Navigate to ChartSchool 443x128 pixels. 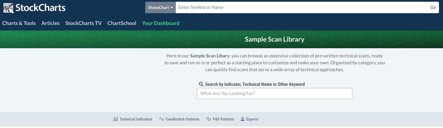(122, 23)
